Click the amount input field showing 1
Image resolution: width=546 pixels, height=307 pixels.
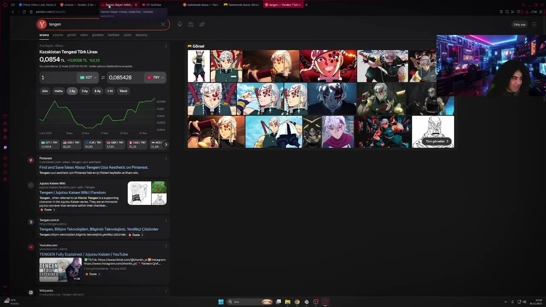click(58, 78)
